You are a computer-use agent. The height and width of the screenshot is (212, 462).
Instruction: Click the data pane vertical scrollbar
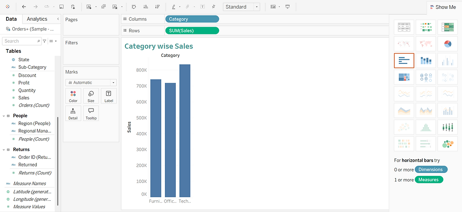pos(58,161)
